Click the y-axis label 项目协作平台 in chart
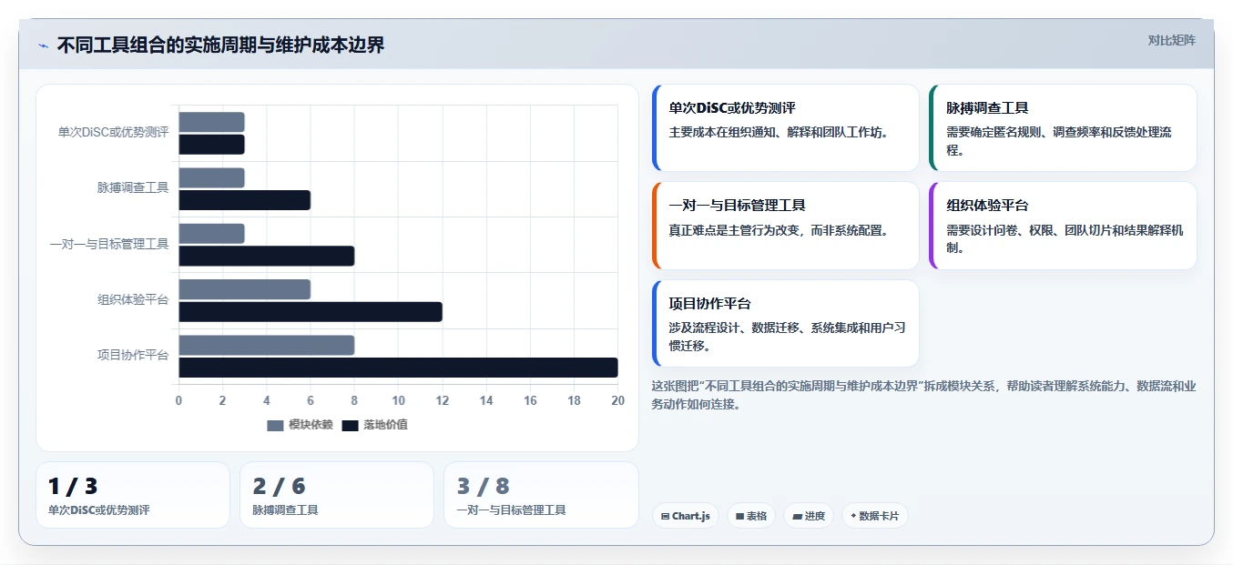Image resolution: width=1233 pixels, height=565 pixels. 133,355
